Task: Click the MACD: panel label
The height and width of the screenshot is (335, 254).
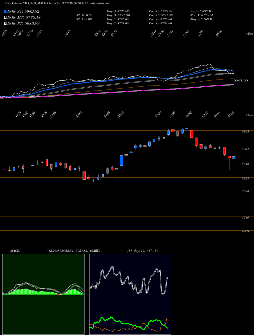Action: tap(15, 251)
